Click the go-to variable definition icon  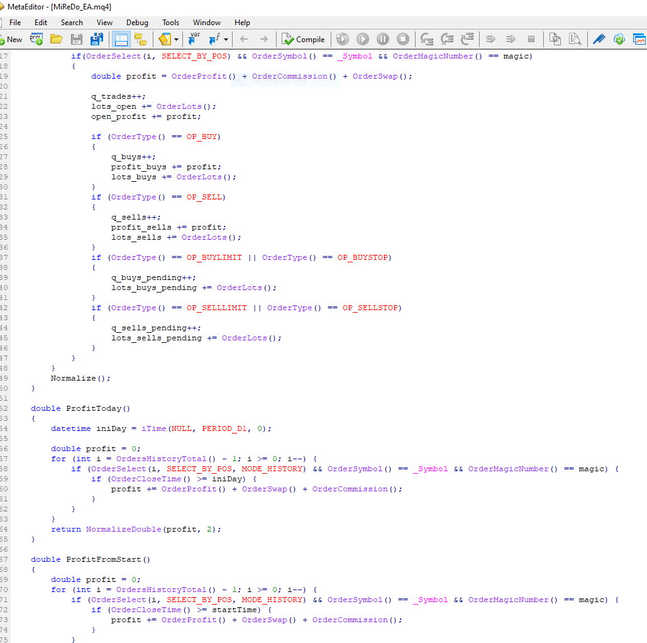194,39
